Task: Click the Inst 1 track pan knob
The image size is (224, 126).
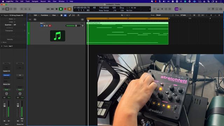Action: point(83,26)
